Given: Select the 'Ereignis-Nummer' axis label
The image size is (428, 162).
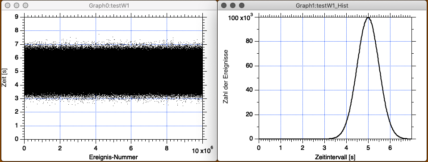Looking at the screenshot, I should click(x=113, y=157).
